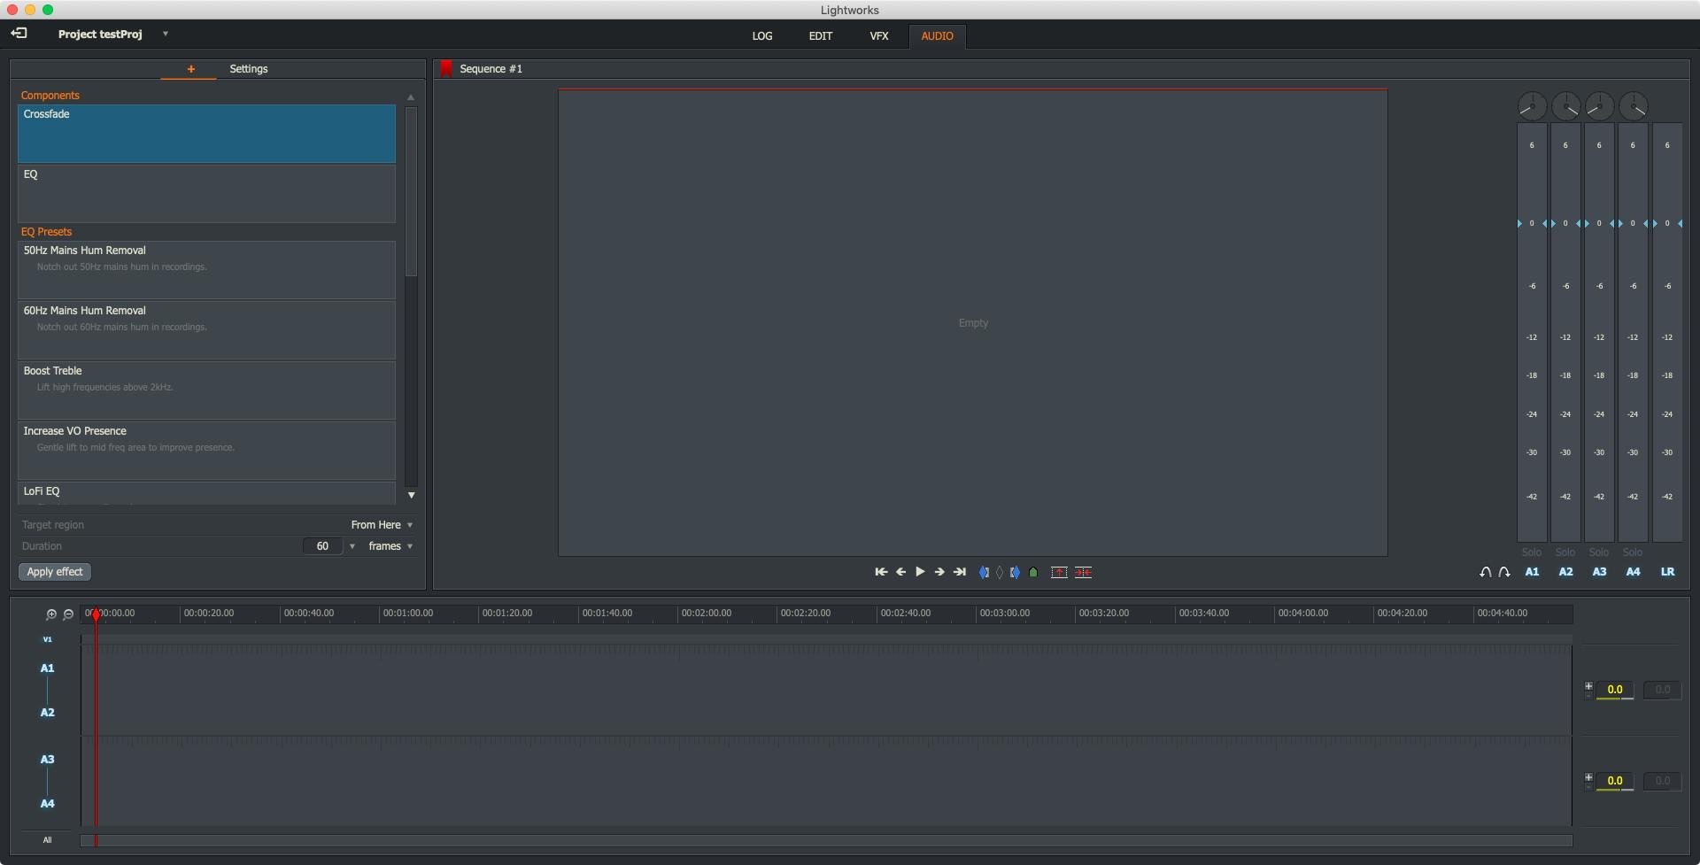The height and width of the screenshot is (865, 1700).
Task: Click the exit project icon
Action: (x=19, y=34)
